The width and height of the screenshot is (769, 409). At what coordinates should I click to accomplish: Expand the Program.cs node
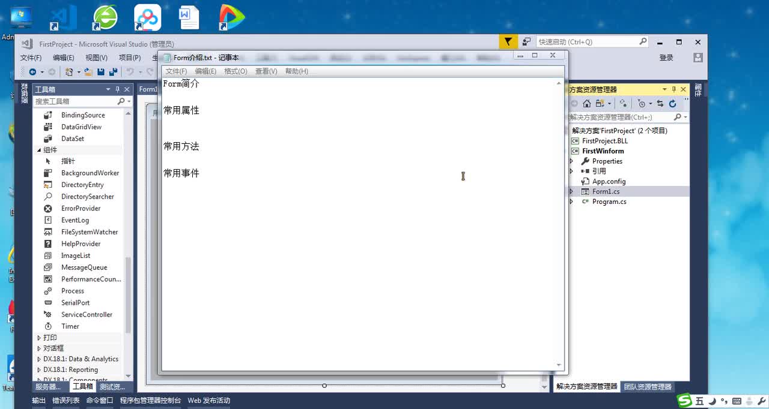(571, 202)
